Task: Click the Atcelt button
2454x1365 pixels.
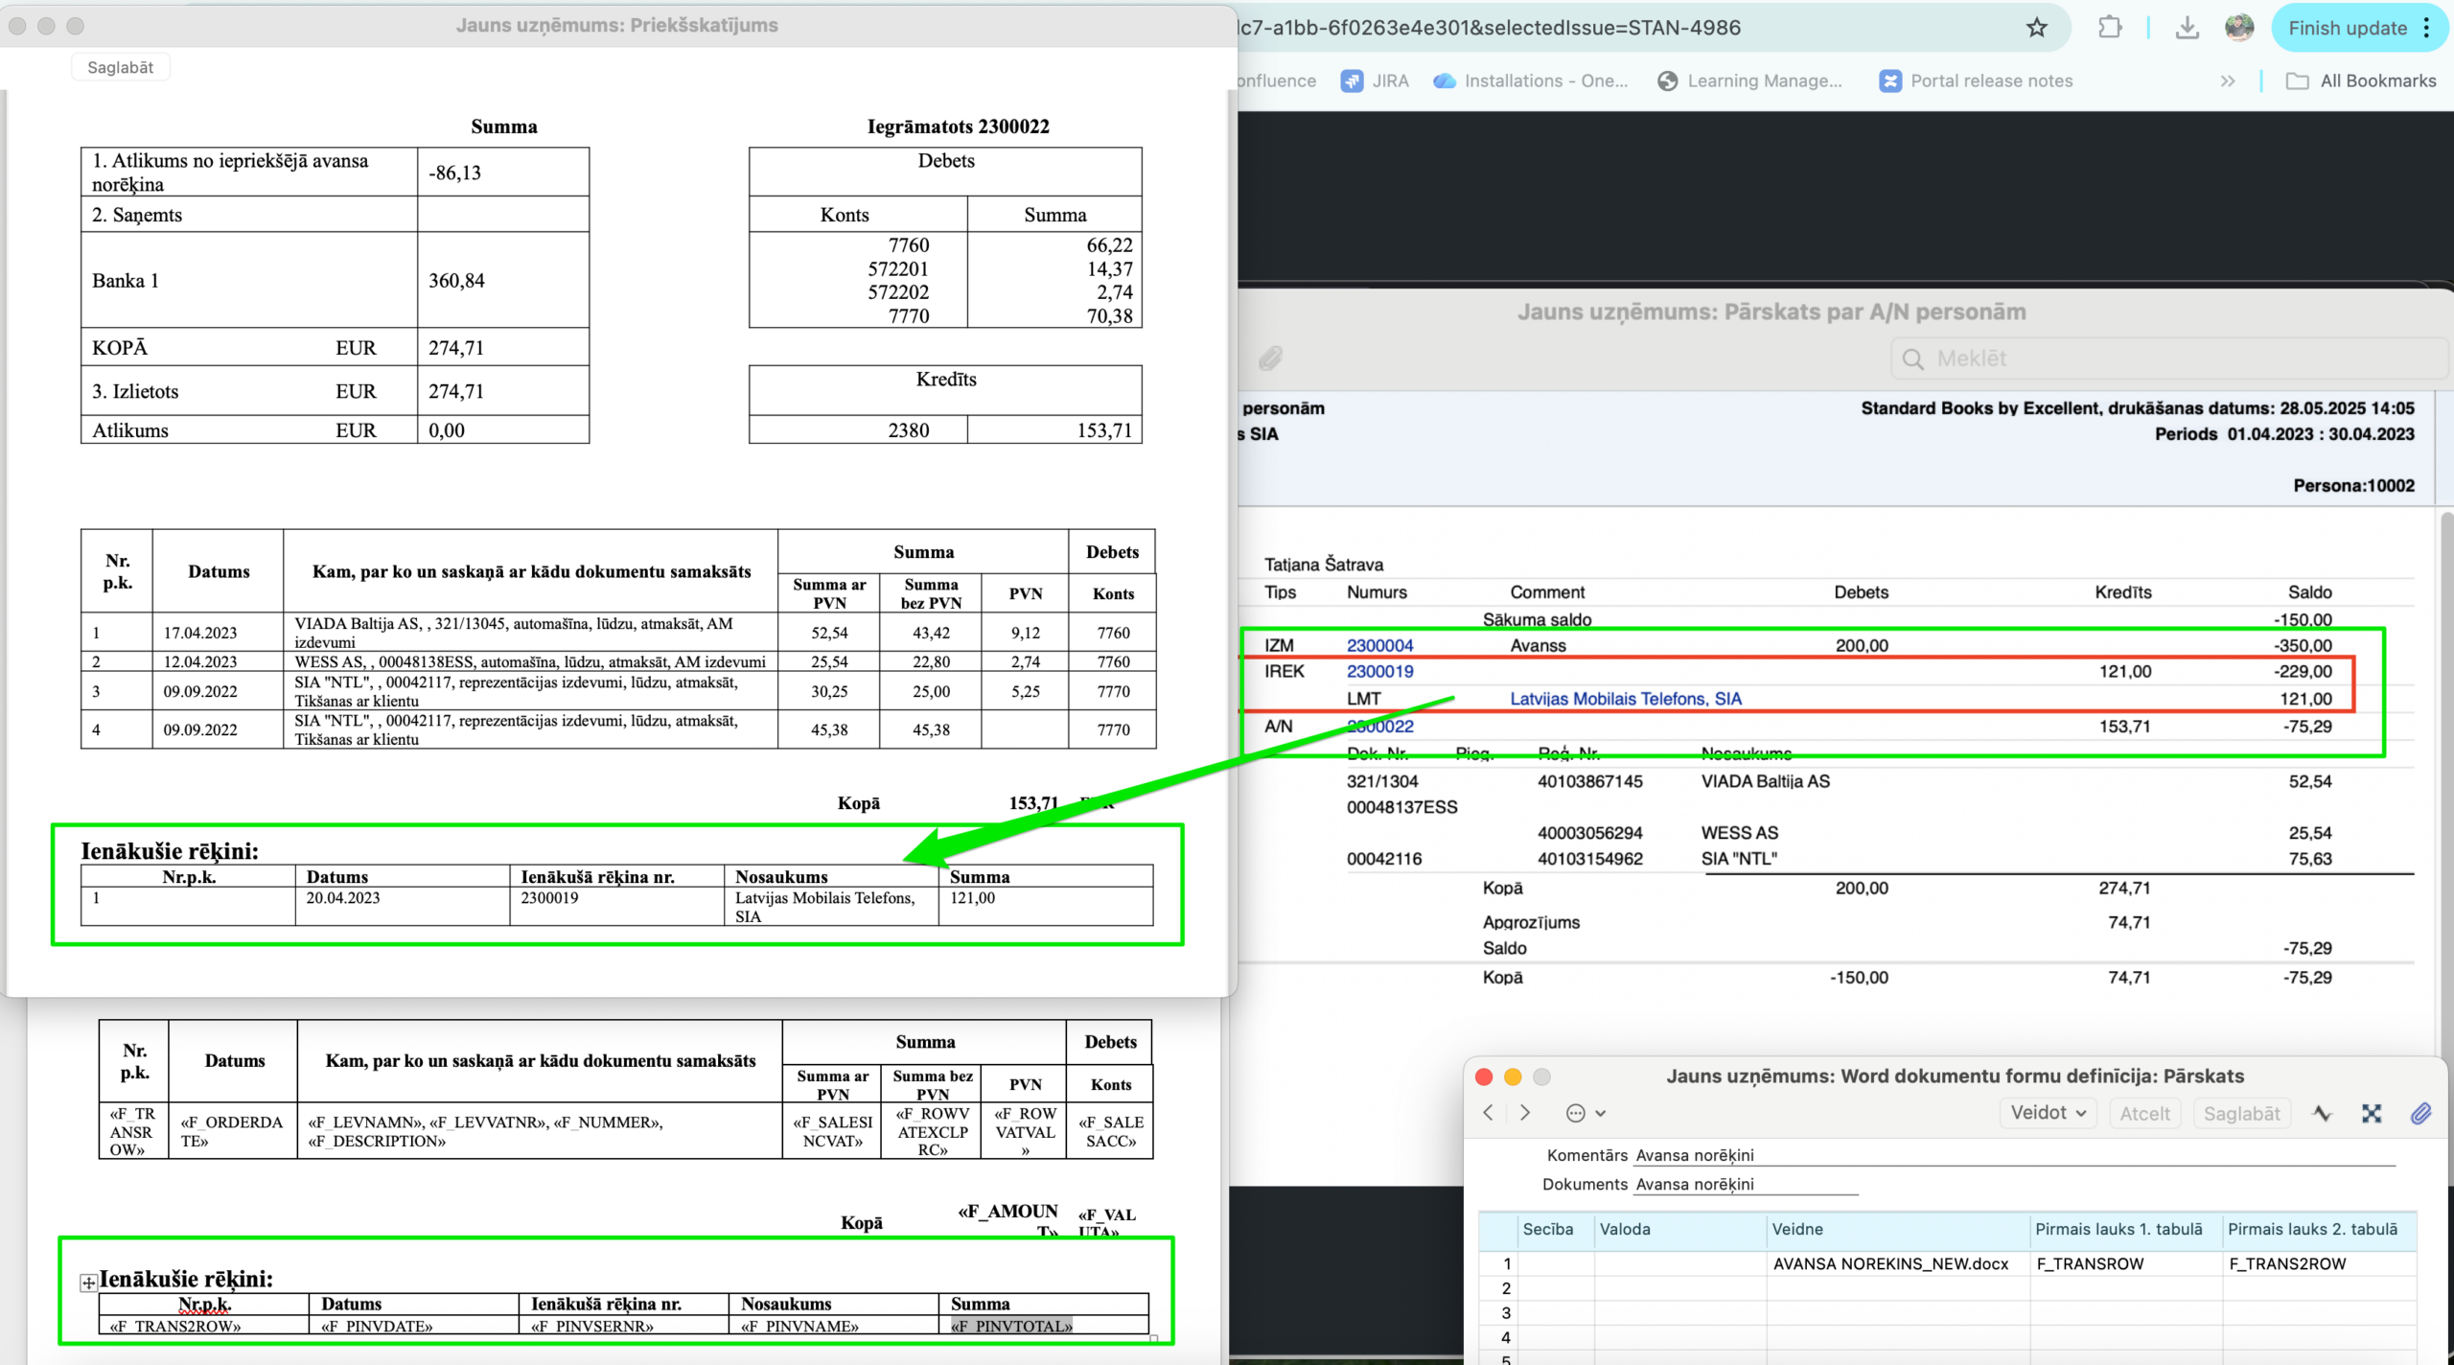Action: pyautogui.click(x=2144, y=1113)
